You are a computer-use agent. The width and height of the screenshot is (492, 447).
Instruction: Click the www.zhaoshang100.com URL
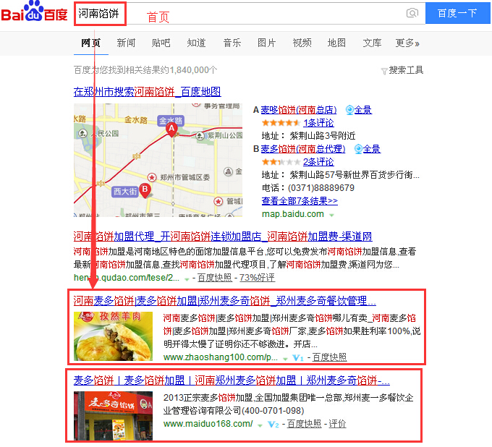(220, 357)
